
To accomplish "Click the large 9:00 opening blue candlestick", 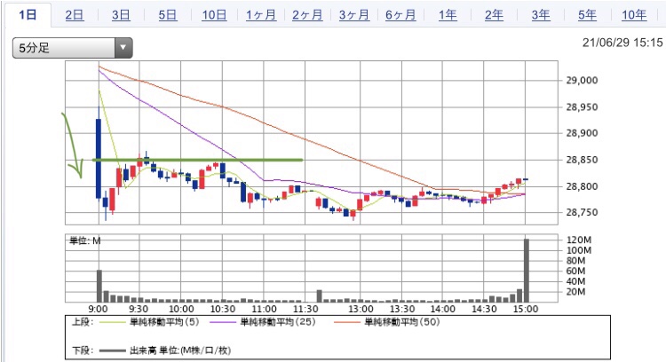I will [x=99, y=158].
